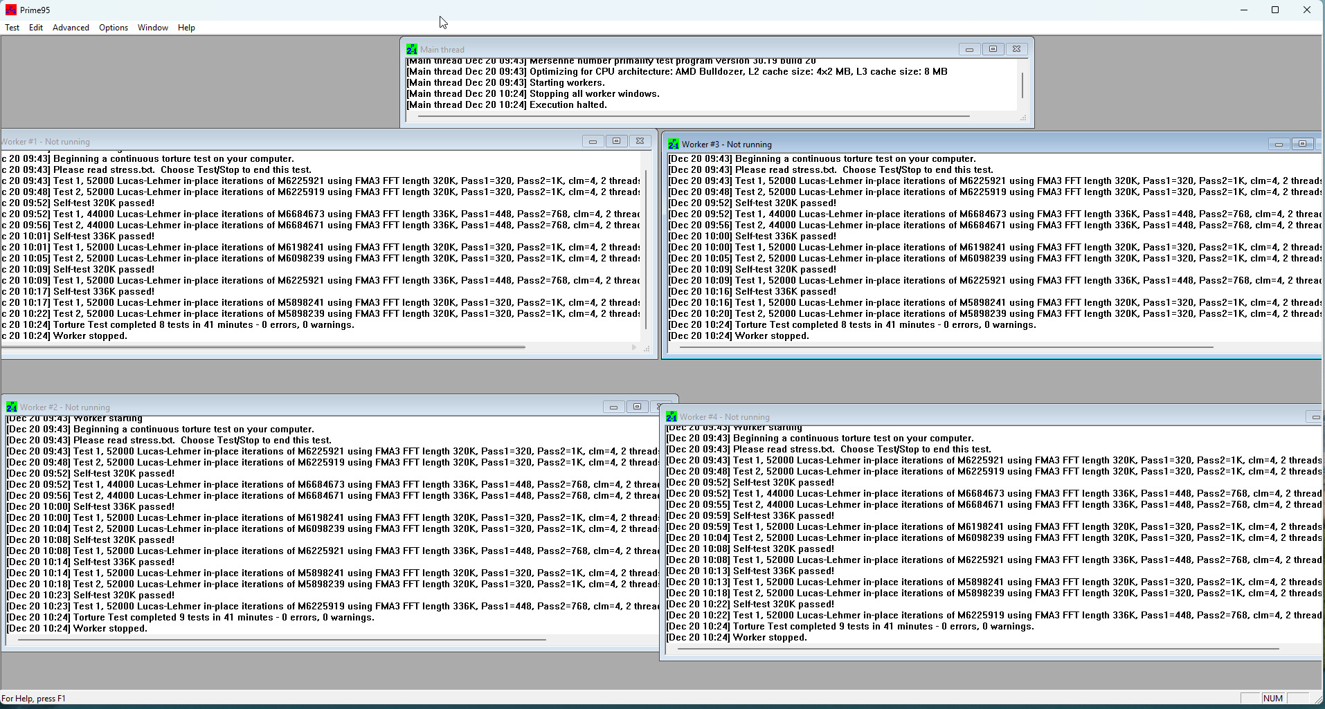Click "Worker stopped." line in Worker #4

coord(737,638)
